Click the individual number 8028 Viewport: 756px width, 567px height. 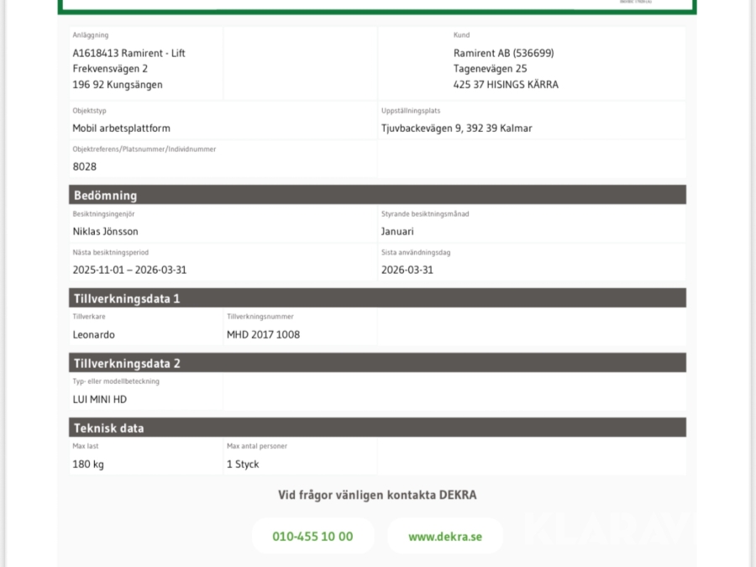coord(85,166)
